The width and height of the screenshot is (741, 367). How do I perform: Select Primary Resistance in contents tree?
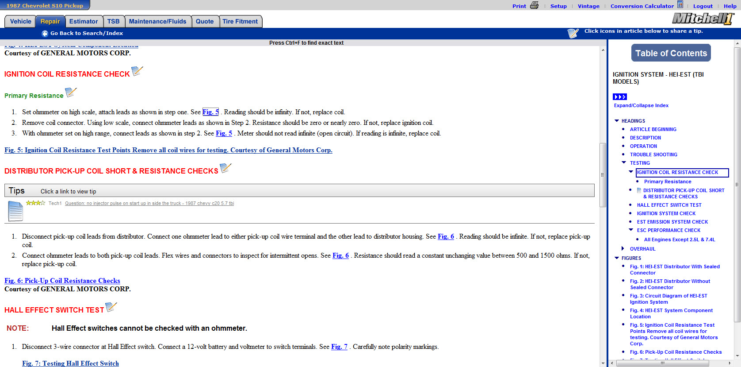pos(668,182)
